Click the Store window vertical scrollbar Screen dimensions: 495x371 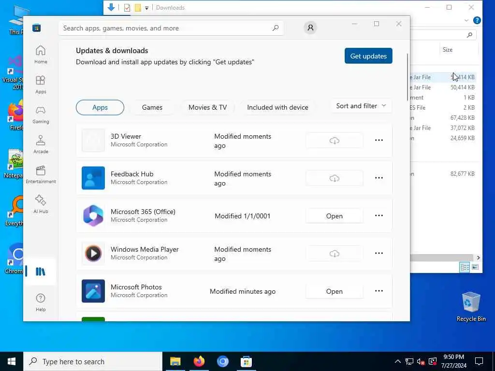[x=407, y=77]
